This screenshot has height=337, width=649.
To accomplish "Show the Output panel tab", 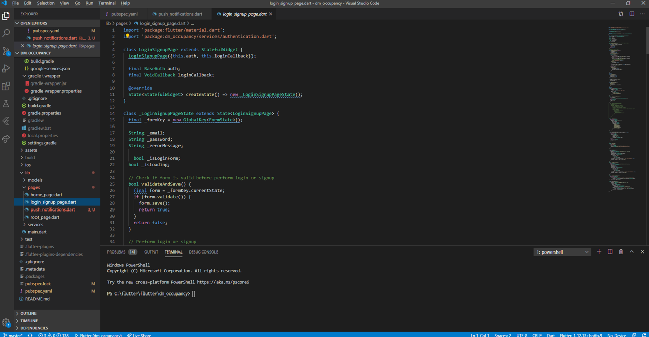I will [x=151, y=252].
